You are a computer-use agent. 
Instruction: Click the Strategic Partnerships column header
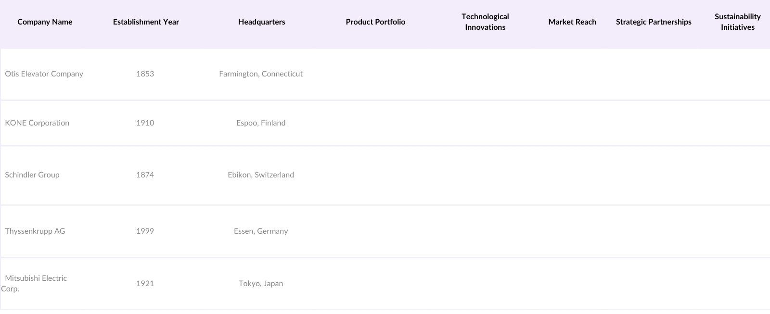[654, 22]
